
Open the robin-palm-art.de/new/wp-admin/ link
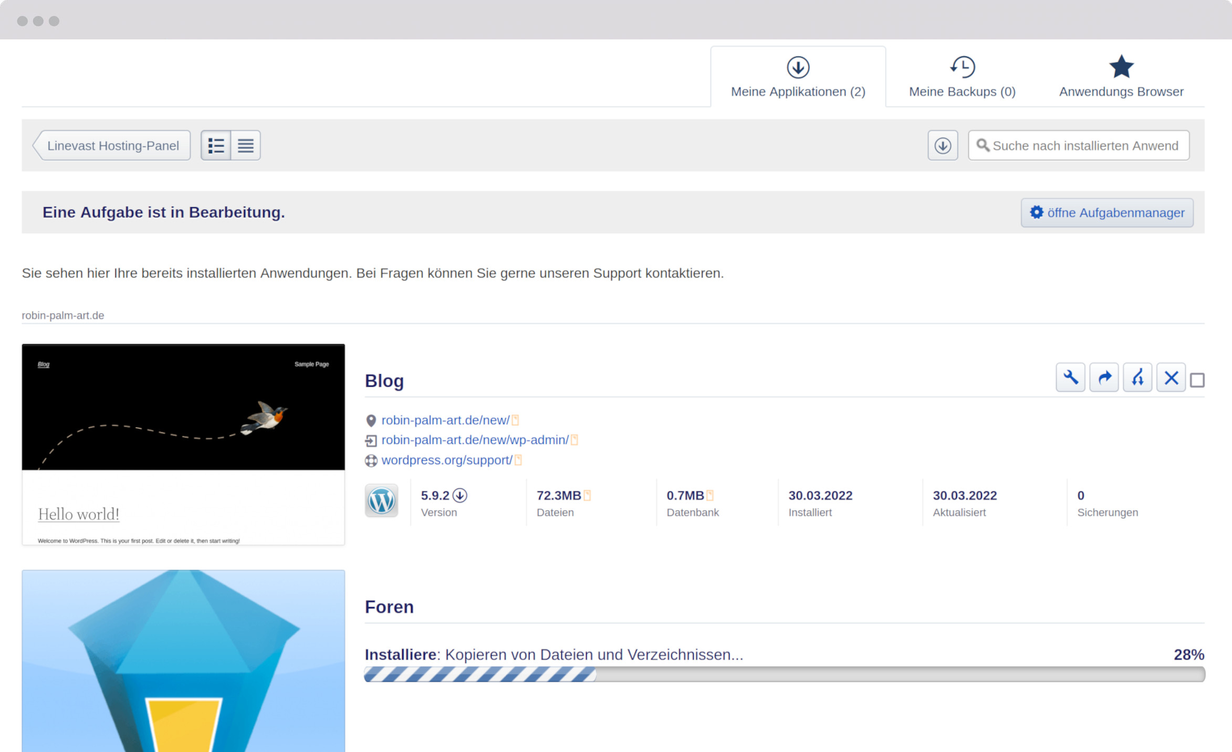[x=475, y=440]
